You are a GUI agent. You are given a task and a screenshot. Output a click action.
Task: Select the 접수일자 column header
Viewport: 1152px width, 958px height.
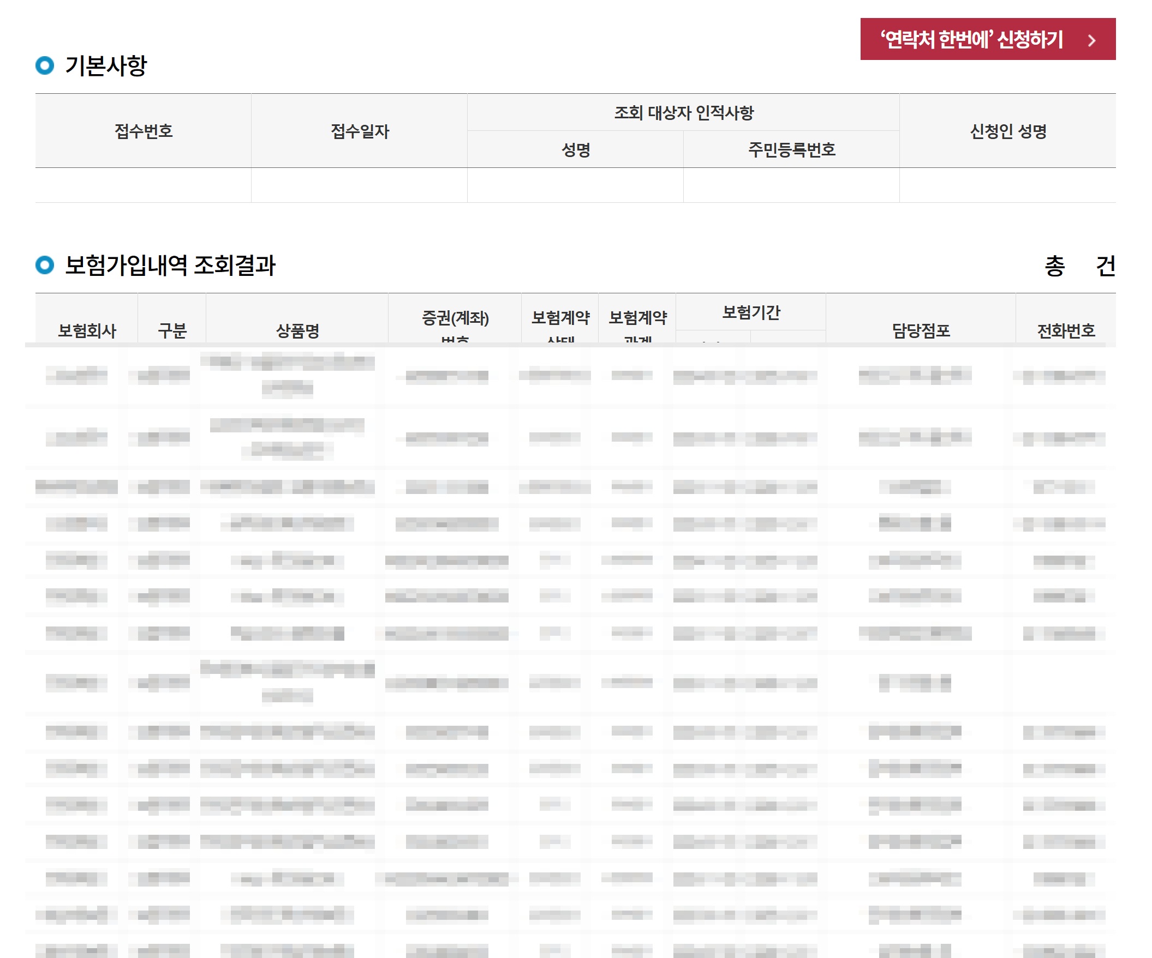(x=359, y=131)
